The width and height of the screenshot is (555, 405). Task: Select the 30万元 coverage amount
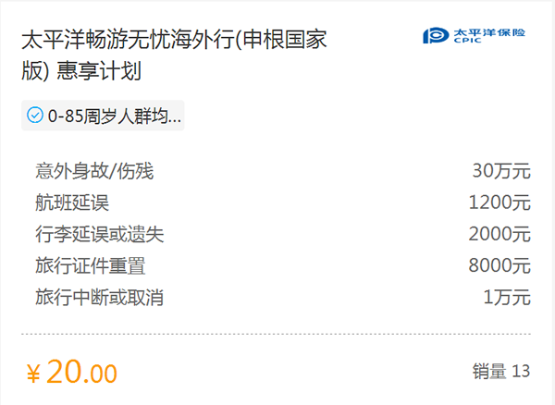coord(501,171)
